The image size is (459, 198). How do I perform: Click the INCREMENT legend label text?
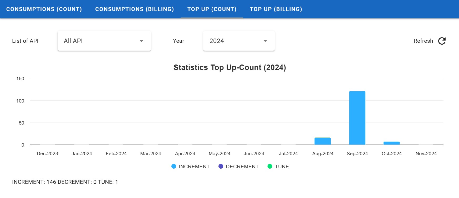click(x=194, y=167)
